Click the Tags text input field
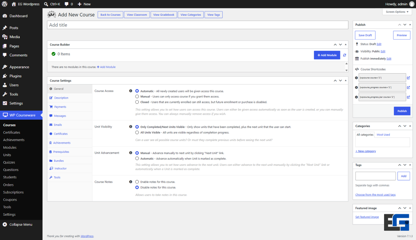Screen dimensions: 416x240 [x=376, y=176]
